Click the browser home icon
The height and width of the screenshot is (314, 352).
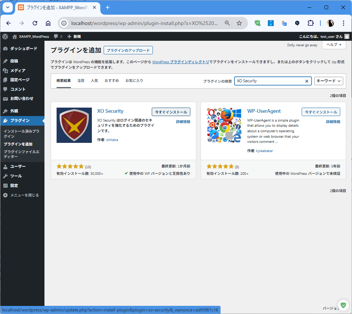click(48, 23)
